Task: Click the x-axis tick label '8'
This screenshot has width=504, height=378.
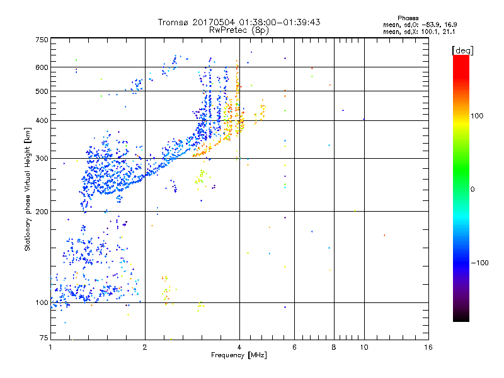Action: (334, 347)
